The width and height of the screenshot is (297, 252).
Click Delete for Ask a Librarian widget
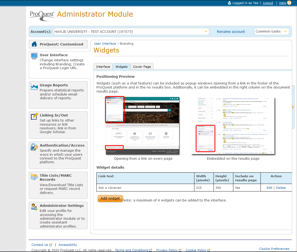point(281,188)
